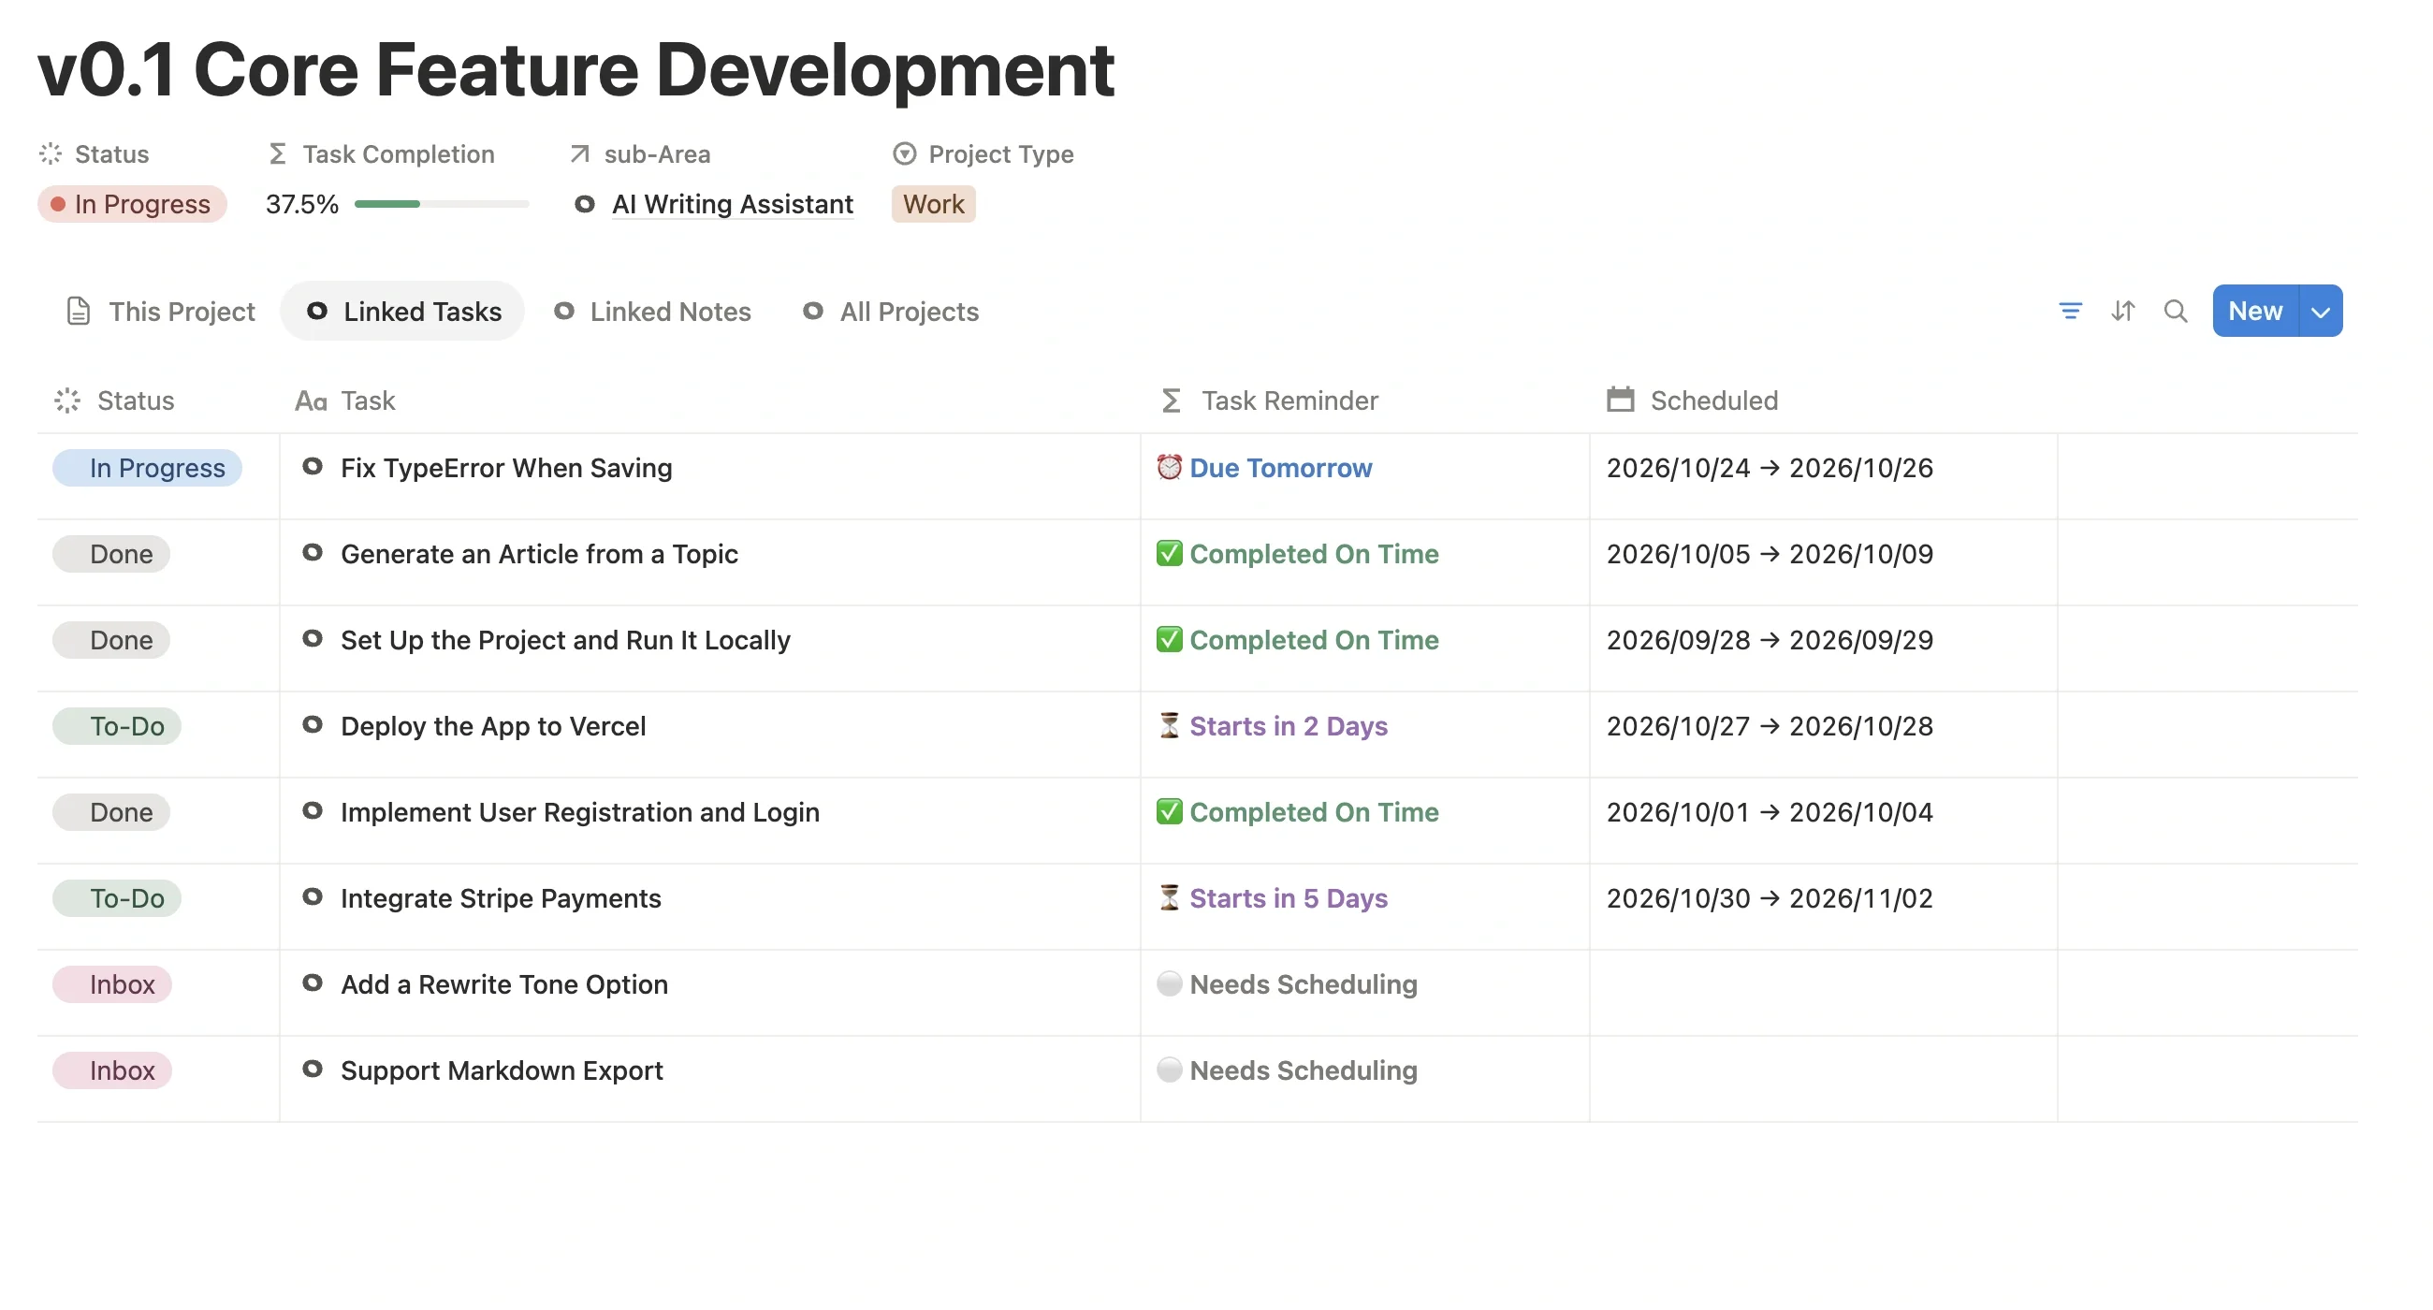Open Set Up the Project and Run It Locally
Viewport: 2433px width, 1310px height.
click(x=565, y=640)
